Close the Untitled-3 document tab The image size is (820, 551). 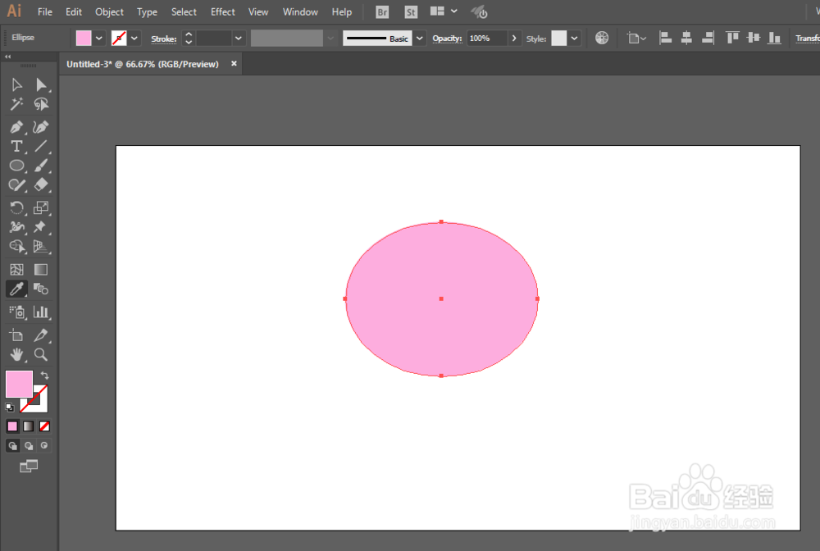[x=234, y=63]
